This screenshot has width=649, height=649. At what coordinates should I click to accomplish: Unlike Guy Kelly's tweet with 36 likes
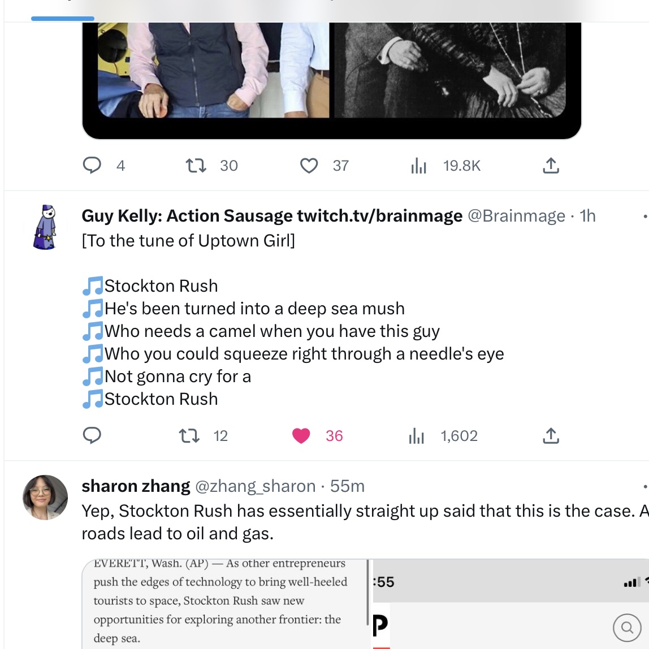click(301, 436)
